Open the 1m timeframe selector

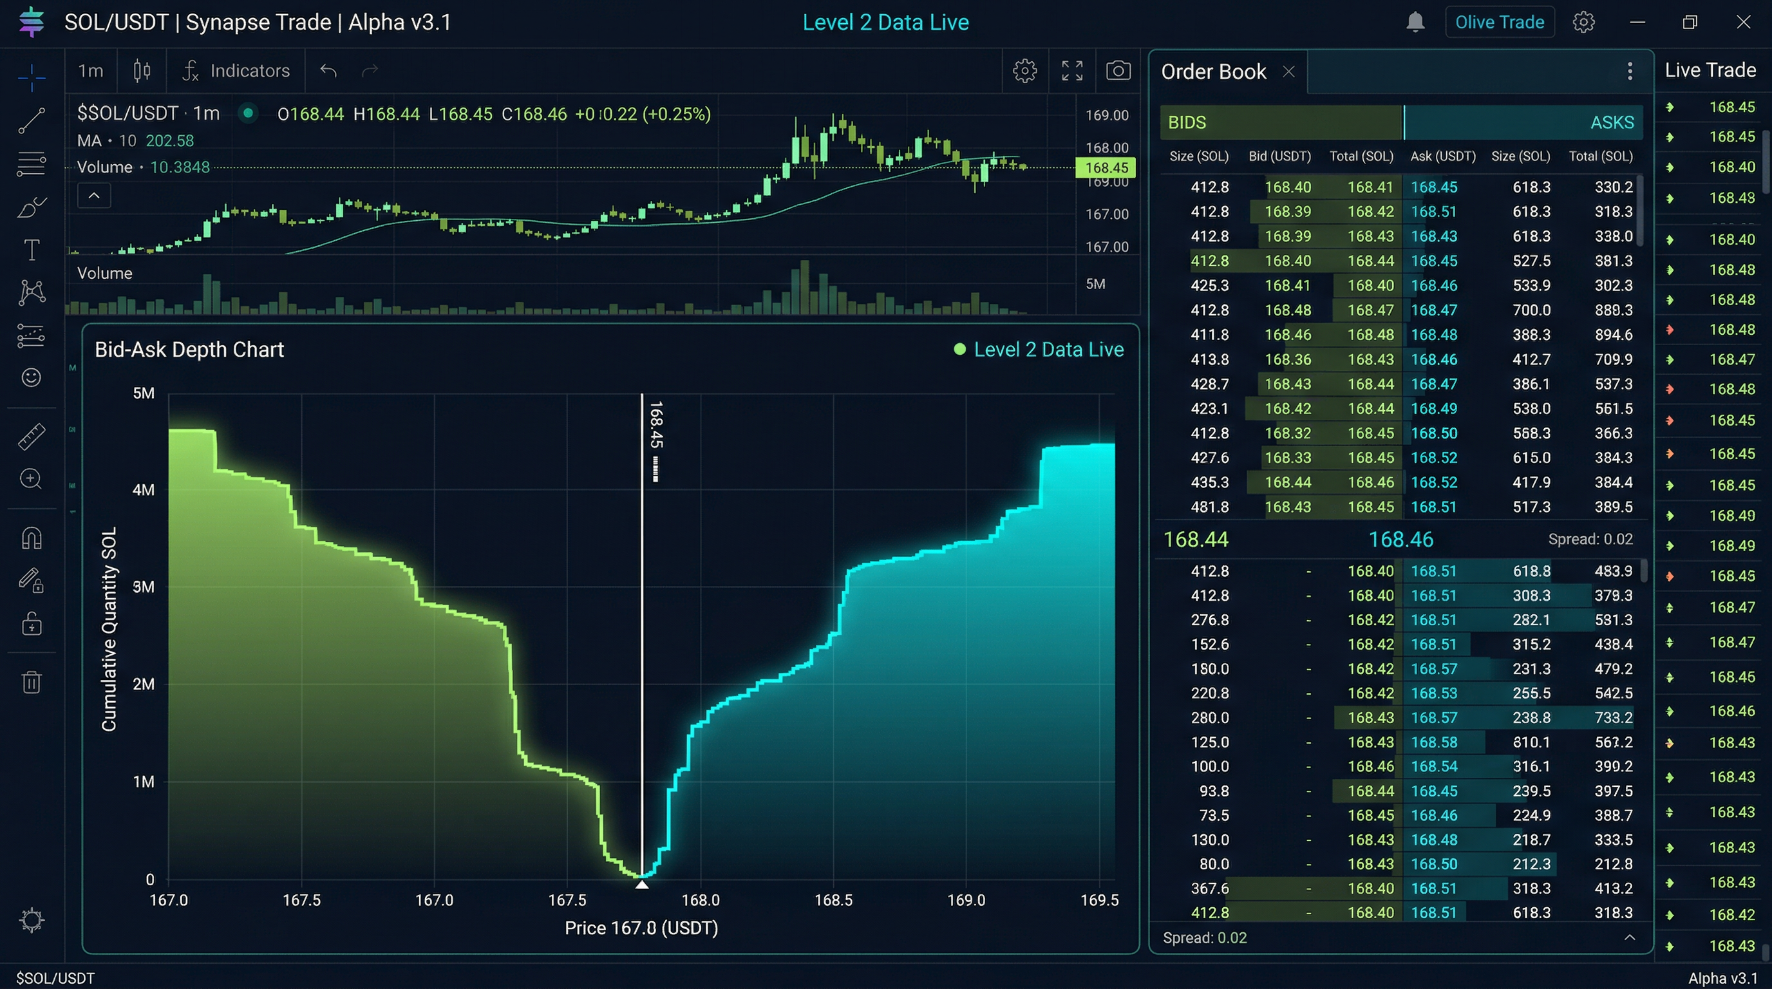90,70
